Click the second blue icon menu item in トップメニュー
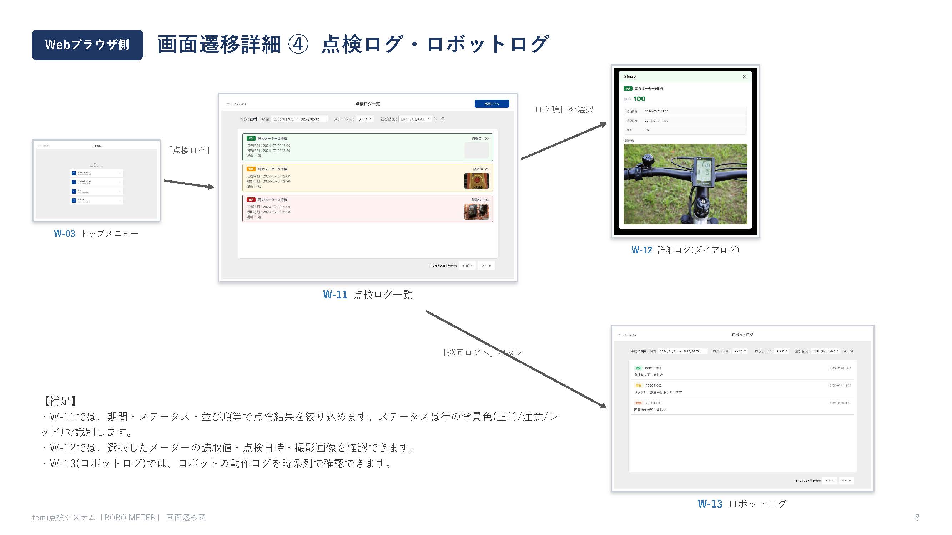 [96, 182]
